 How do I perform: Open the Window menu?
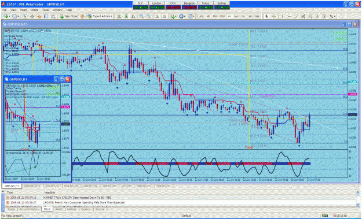57,10
